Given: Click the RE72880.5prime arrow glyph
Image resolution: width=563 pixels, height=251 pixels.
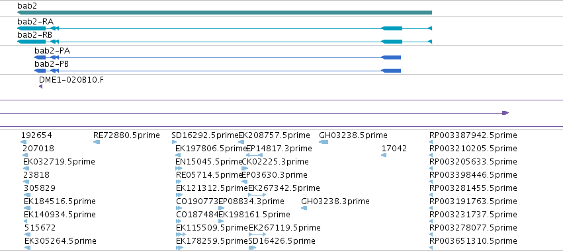Looking at the screenshot, I should [x=97, y=143].
